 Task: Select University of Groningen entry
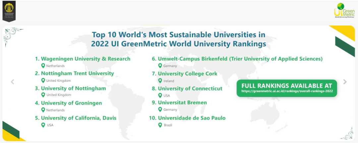[68, 103]
